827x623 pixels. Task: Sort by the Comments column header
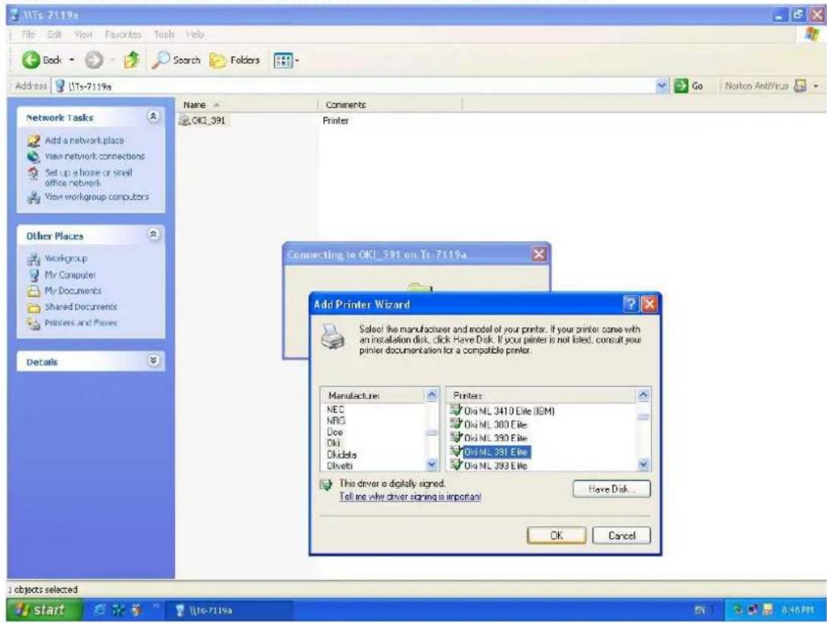tap(390, 105)
